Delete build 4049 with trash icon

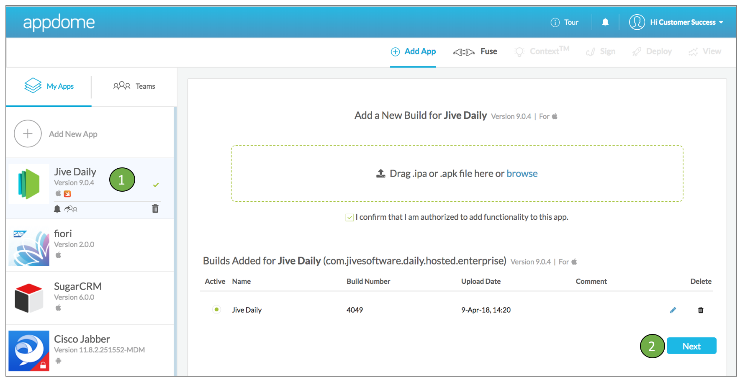(701, 310)
